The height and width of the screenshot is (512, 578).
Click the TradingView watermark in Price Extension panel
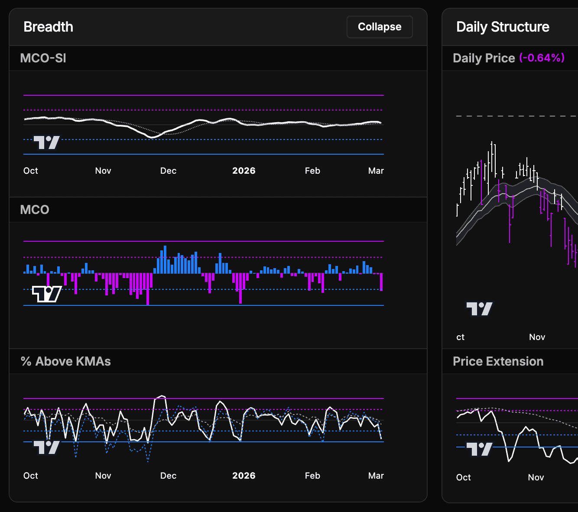(x=479, y=448)
